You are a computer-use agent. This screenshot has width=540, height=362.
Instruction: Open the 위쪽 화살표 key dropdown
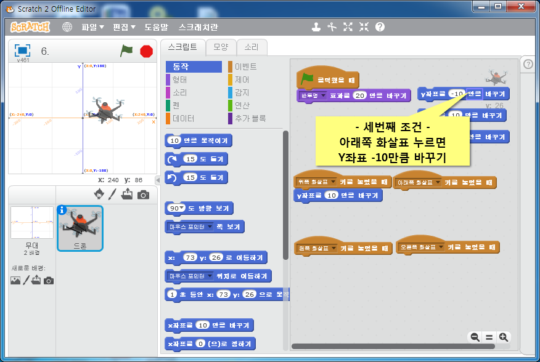tap(316, 182)
